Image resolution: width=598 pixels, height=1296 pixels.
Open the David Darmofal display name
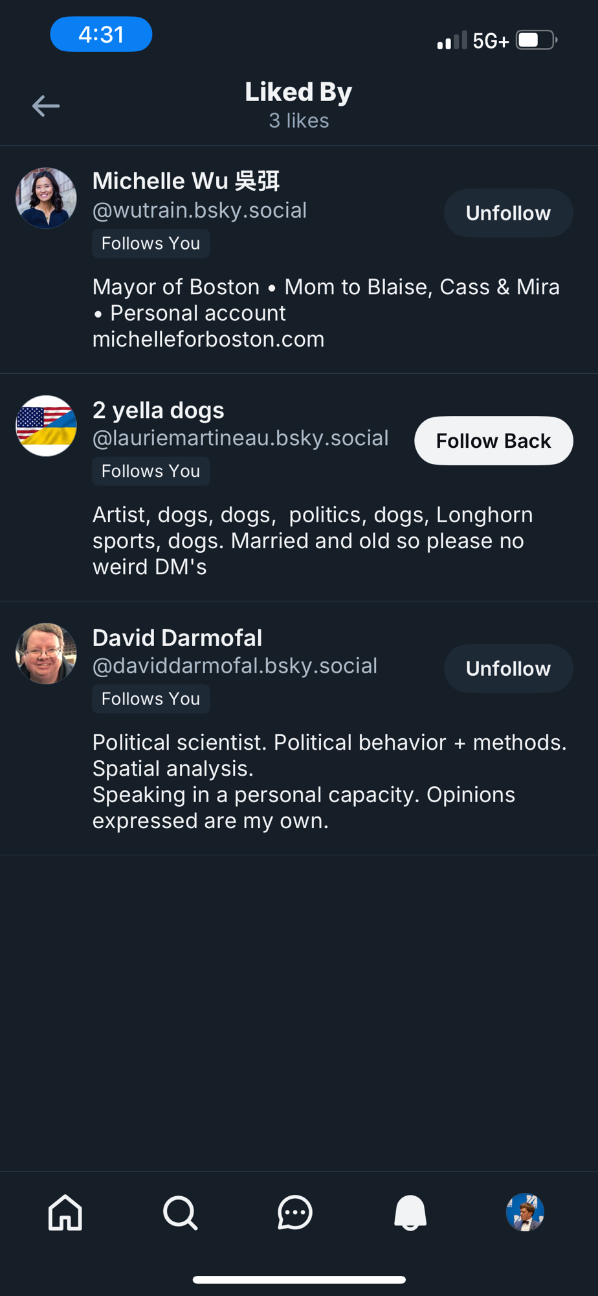[x=177, y=638]
